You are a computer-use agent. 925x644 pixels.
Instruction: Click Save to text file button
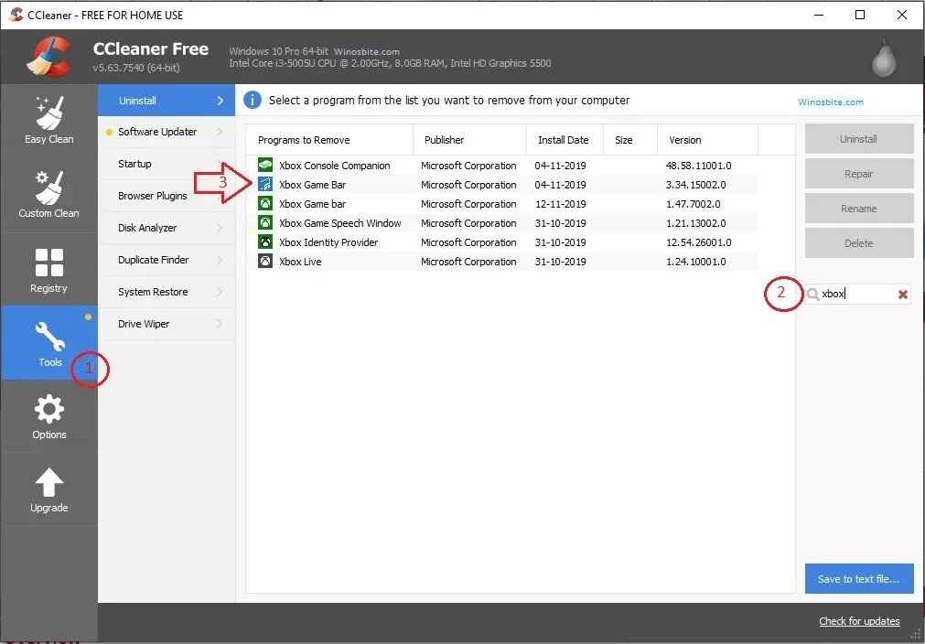pos(859,578)
